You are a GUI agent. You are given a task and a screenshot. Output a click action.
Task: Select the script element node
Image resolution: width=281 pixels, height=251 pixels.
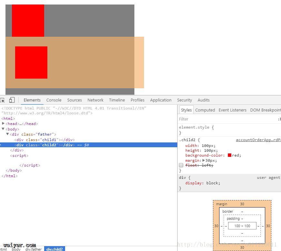(19, 156)
